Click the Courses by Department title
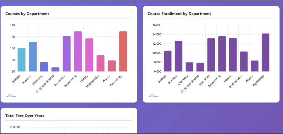This screenshot has width=283, height=134. coord(27,14)
